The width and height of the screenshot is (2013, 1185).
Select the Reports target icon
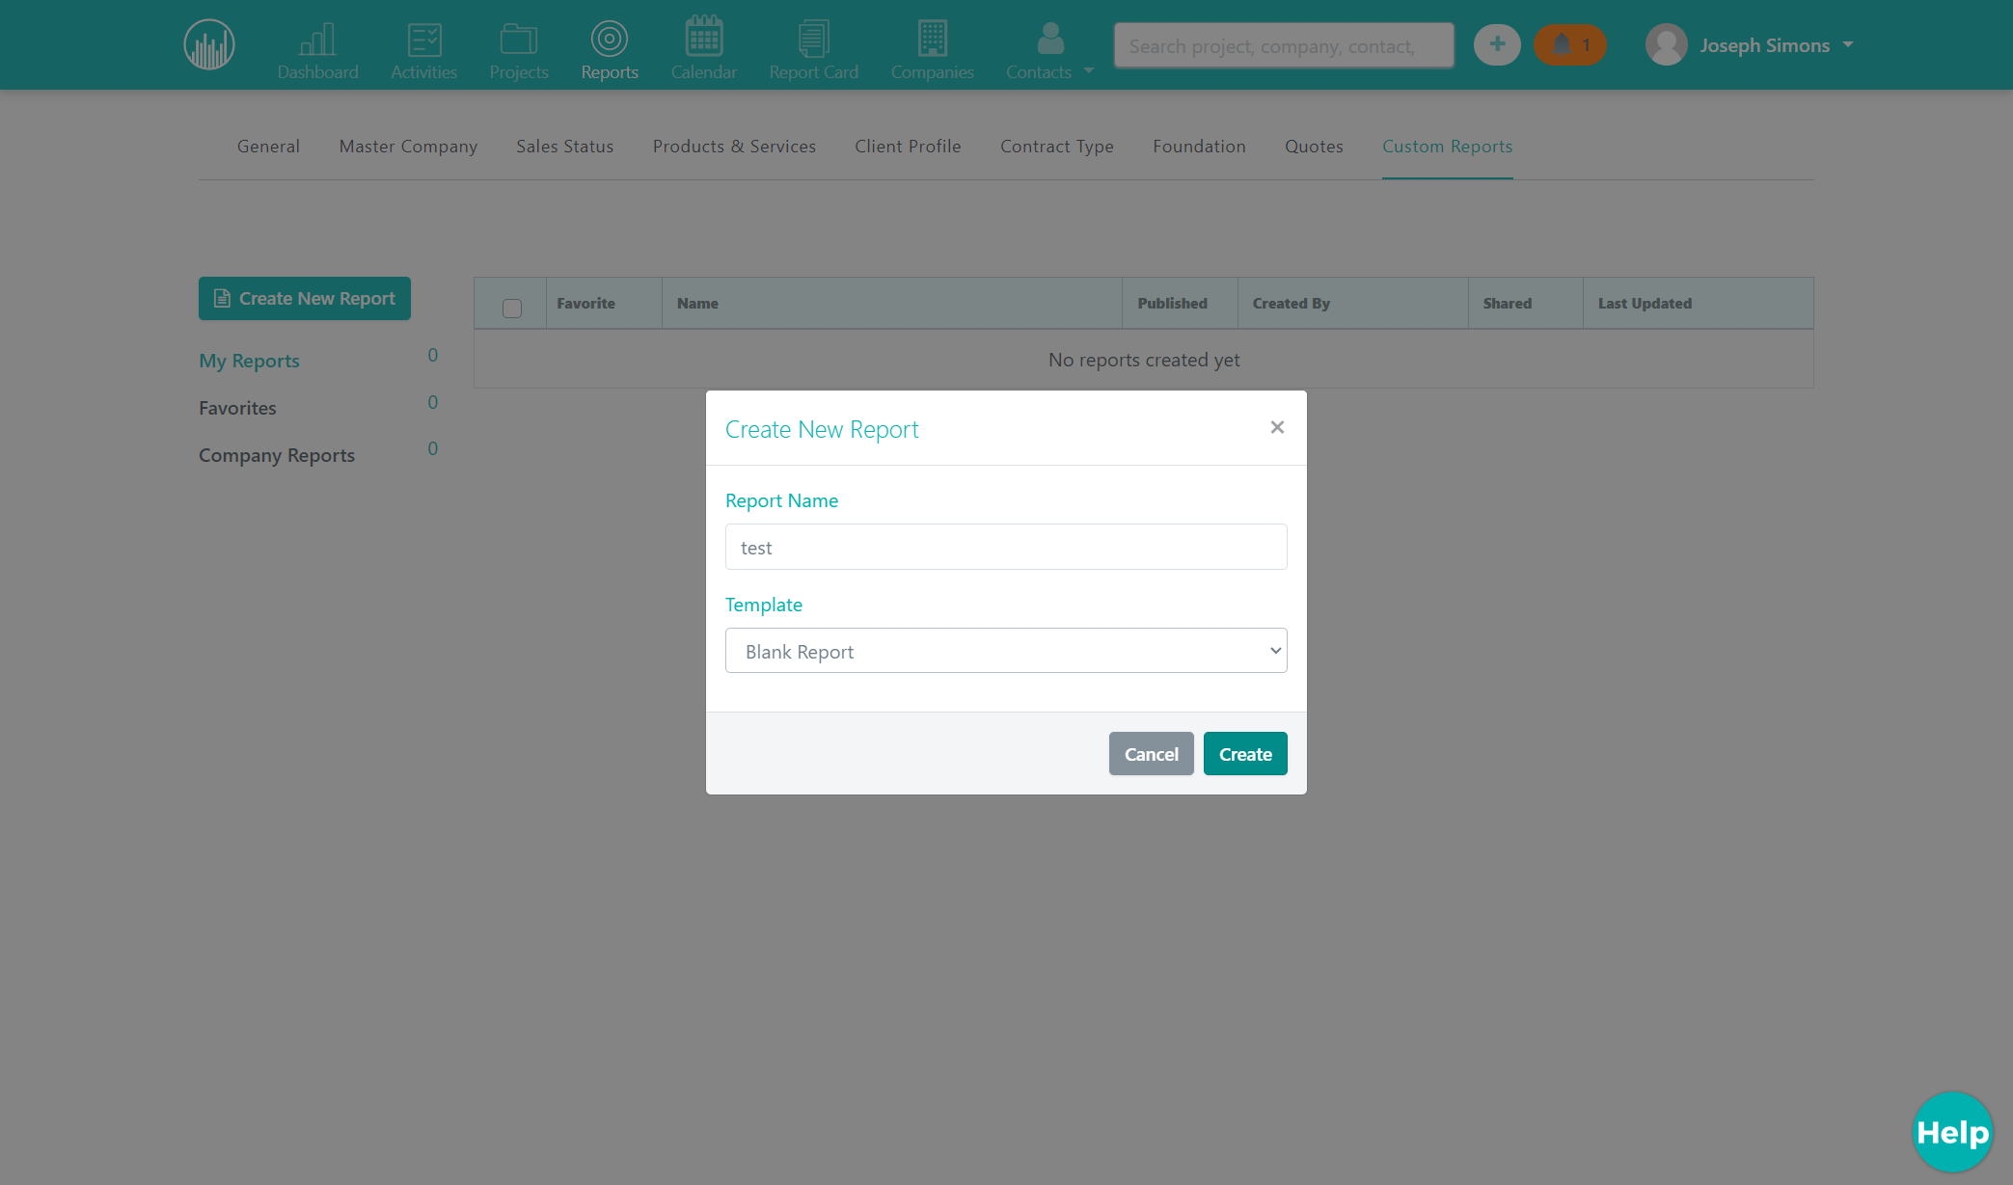(610, 39)
